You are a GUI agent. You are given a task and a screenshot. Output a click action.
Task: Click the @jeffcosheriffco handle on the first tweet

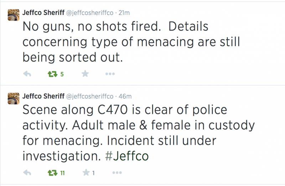[89, 13]
